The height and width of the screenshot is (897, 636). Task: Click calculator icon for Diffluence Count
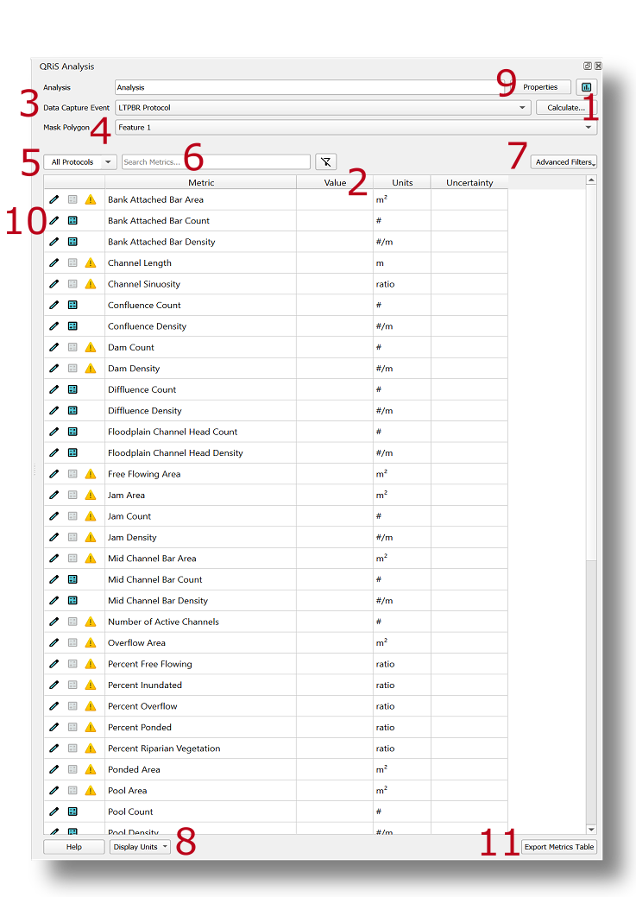pos(72,389)
